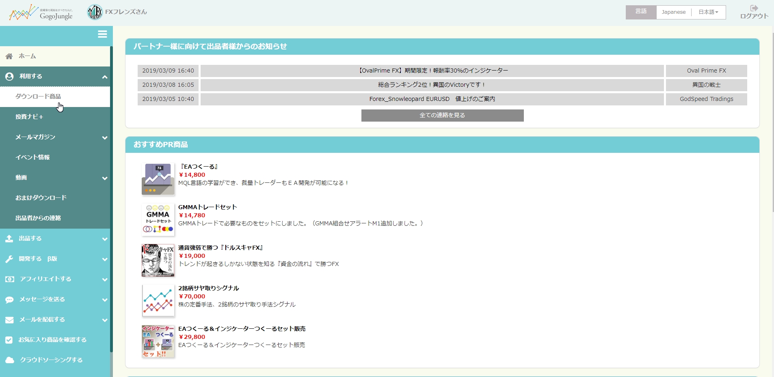Image resolution: width=774 pixels, height=377 pixels.
Task: Click the envelope icon beside メールを配信する
Action: [9, 320]
